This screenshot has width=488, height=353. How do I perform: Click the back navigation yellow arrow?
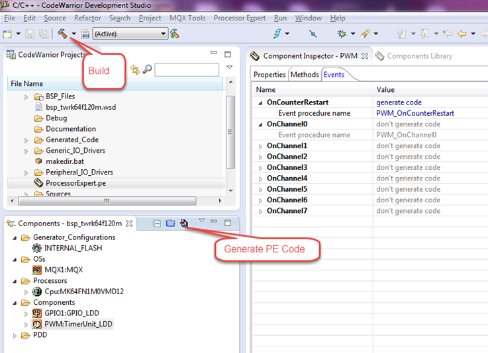pyautogui.click(x=462, y=34)
